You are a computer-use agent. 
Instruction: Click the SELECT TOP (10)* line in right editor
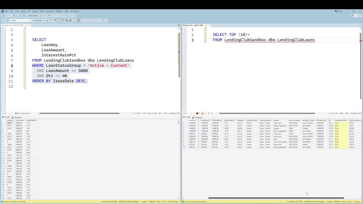point(231,35)
